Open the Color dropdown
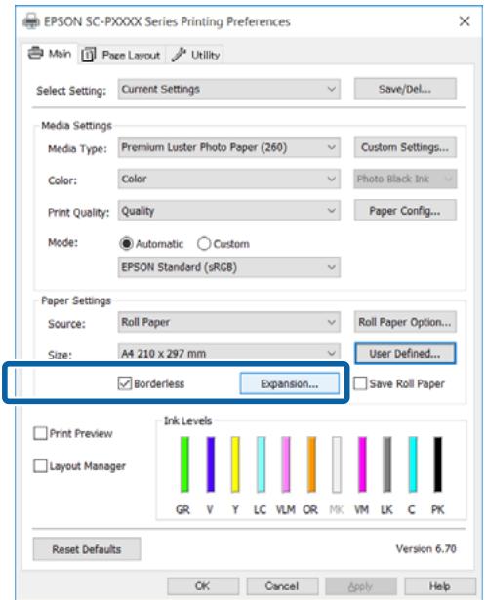 pyautogui.click(x=228, y=179)
